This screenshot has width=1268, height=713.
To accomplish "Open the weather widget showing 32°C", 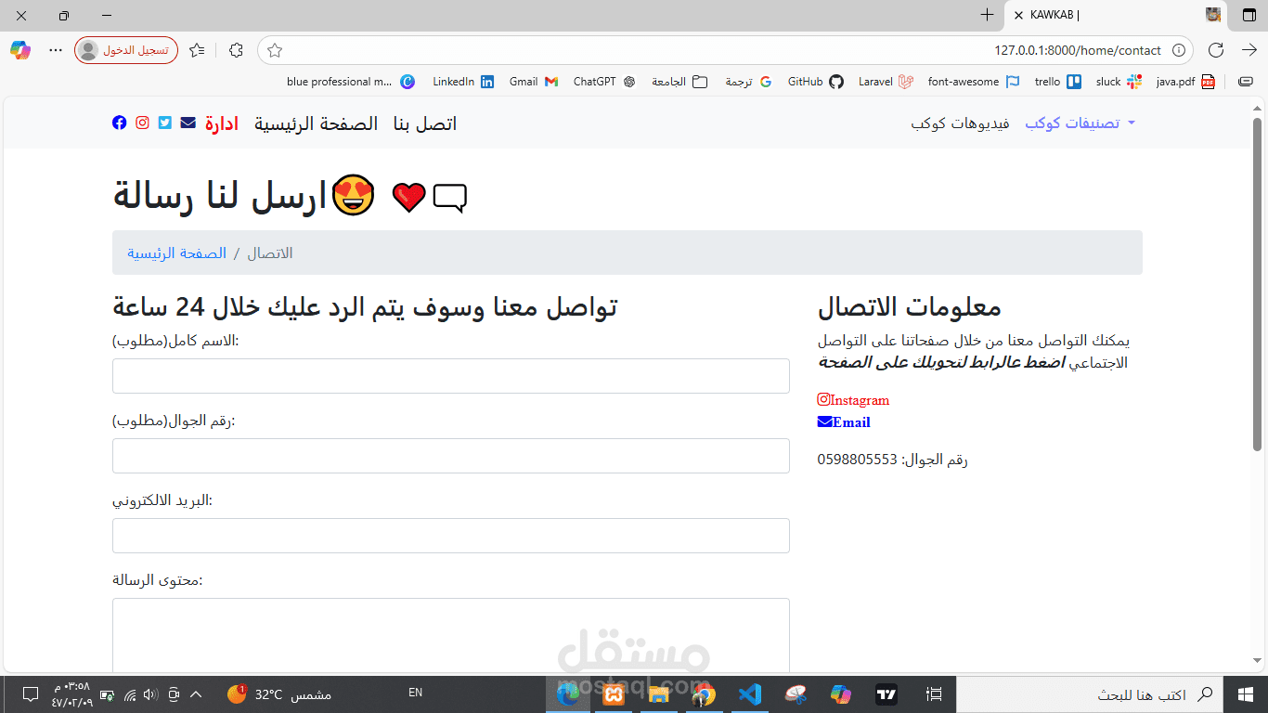I will [278, 694].
